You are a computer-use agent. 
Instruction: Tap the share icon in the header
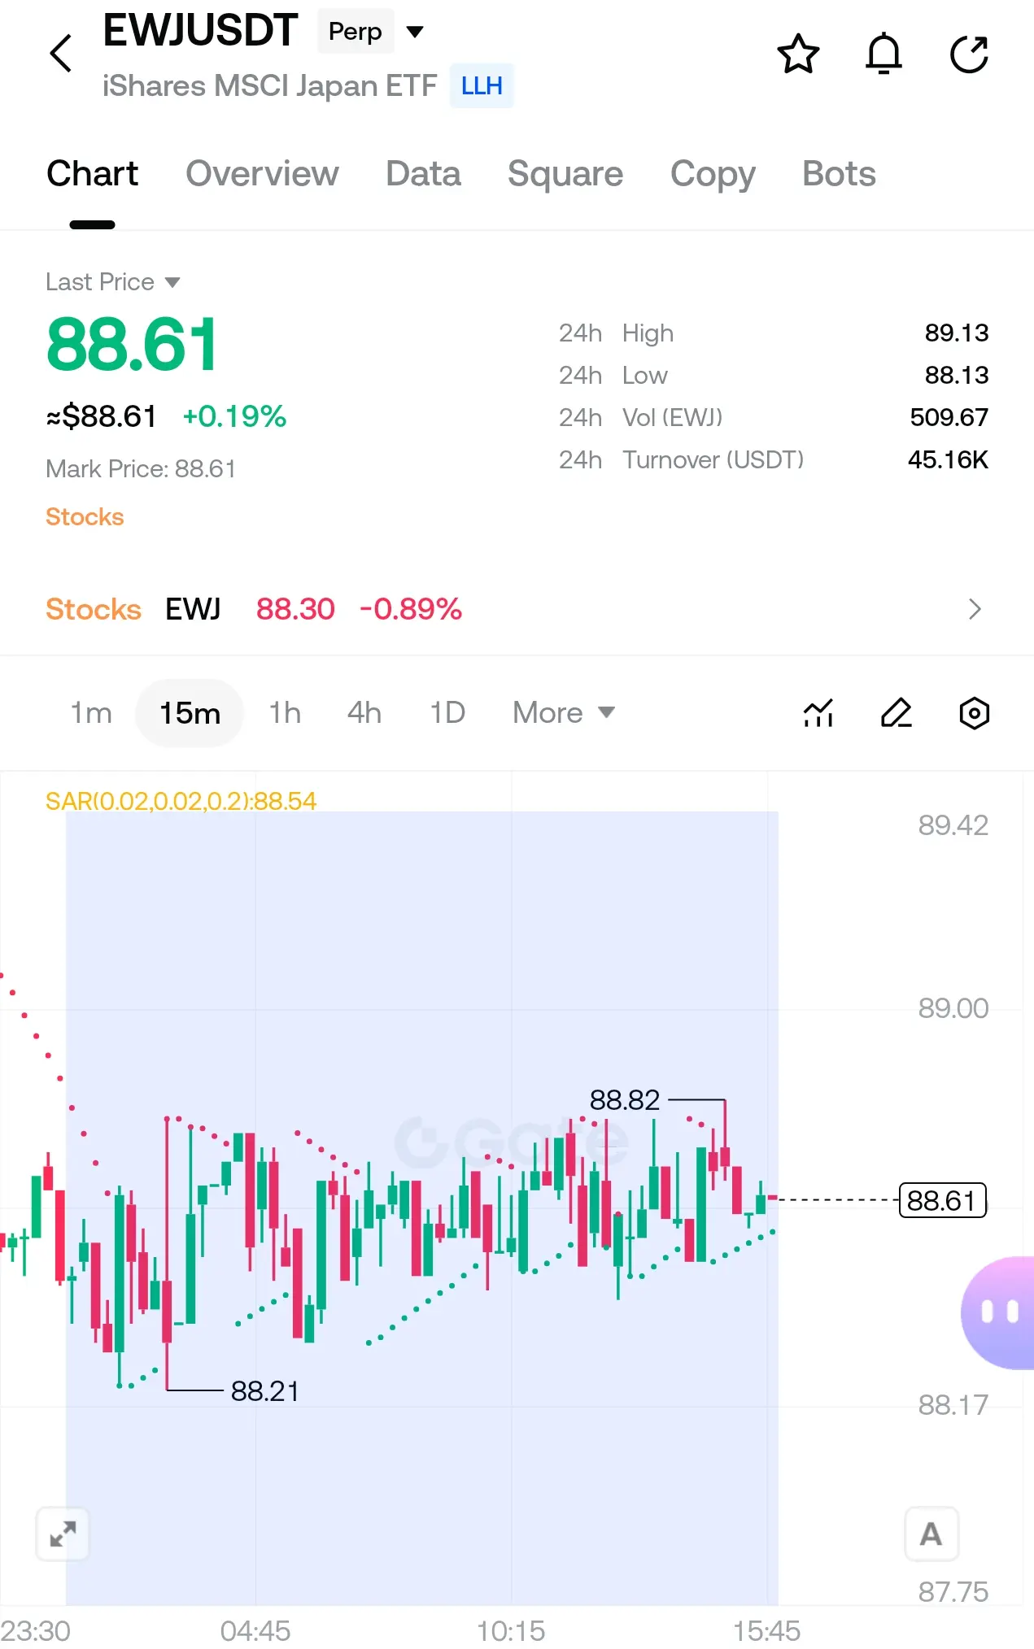pos(969,54)
